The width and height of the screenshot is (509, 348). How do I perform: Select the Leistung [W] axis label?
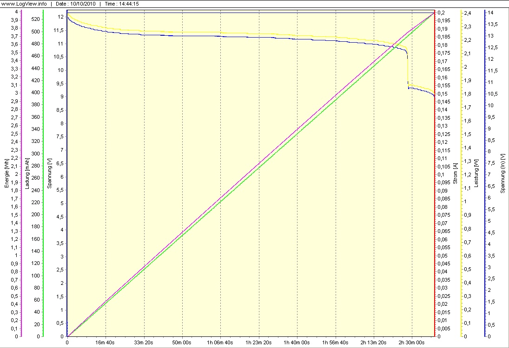476,174
